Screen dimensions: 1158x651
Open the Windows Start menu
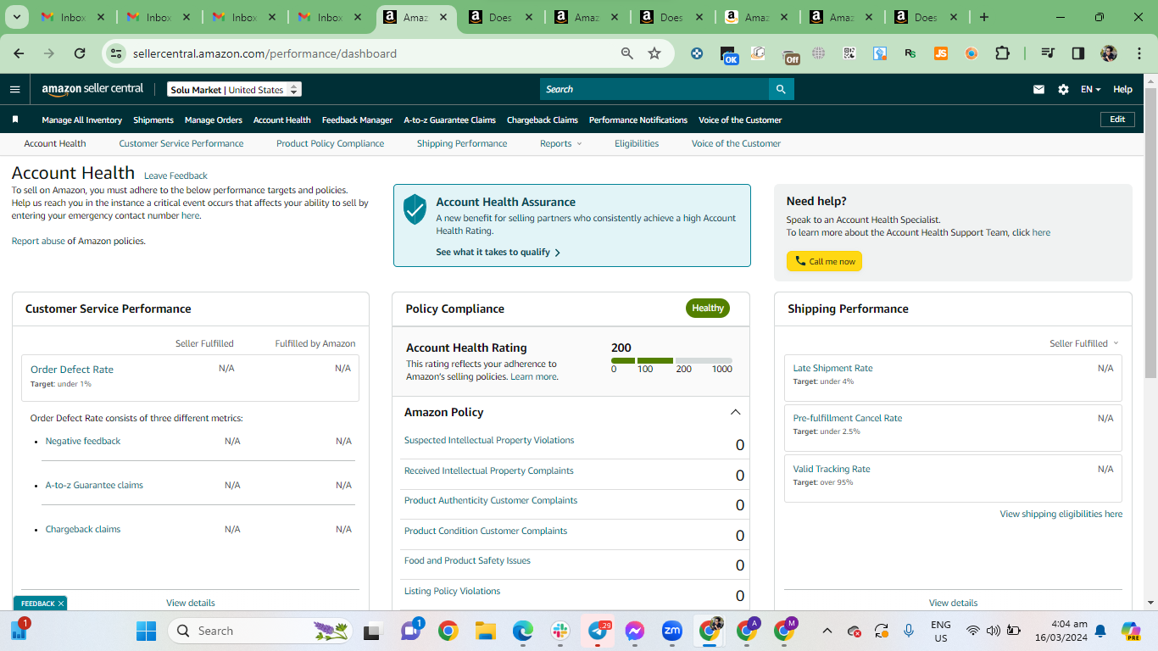tap(147, 631)
